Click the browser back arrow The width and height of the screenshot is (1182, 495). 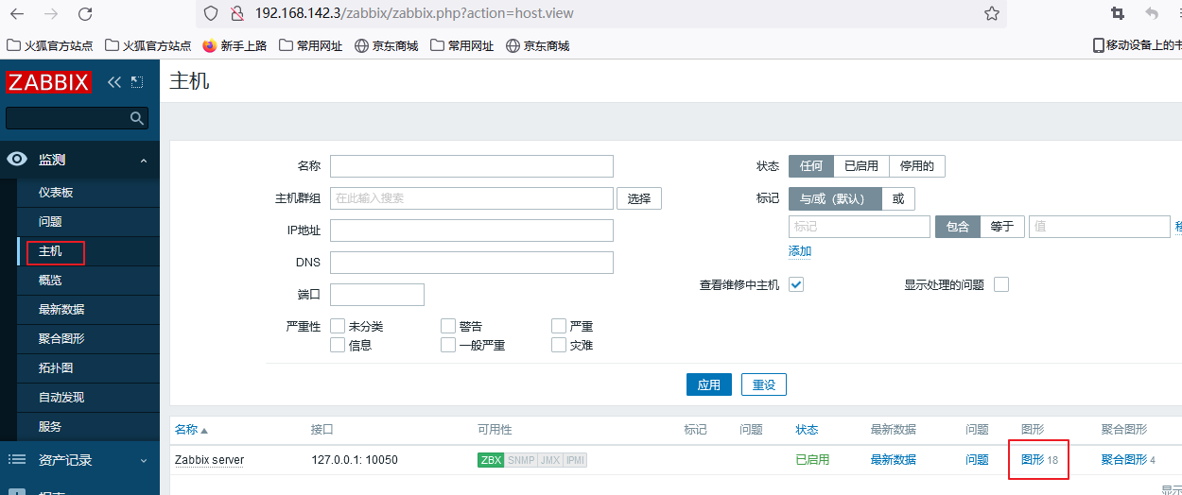(x=17, y=13)
